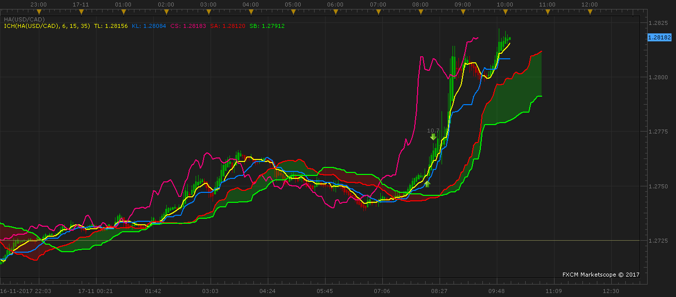Click the 09:00 triangle marker on top axis

(x=462, y=11)
